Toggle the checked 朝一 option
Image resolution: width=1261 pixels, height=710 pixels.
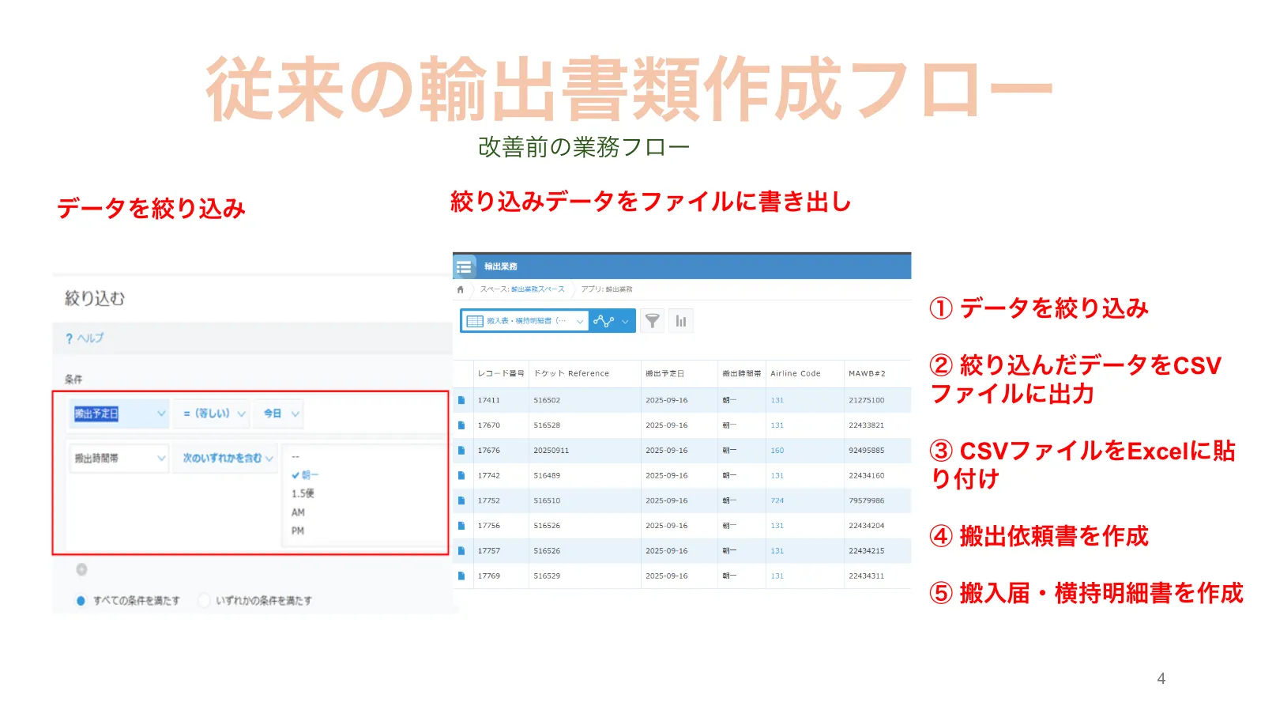click(305, 475)
